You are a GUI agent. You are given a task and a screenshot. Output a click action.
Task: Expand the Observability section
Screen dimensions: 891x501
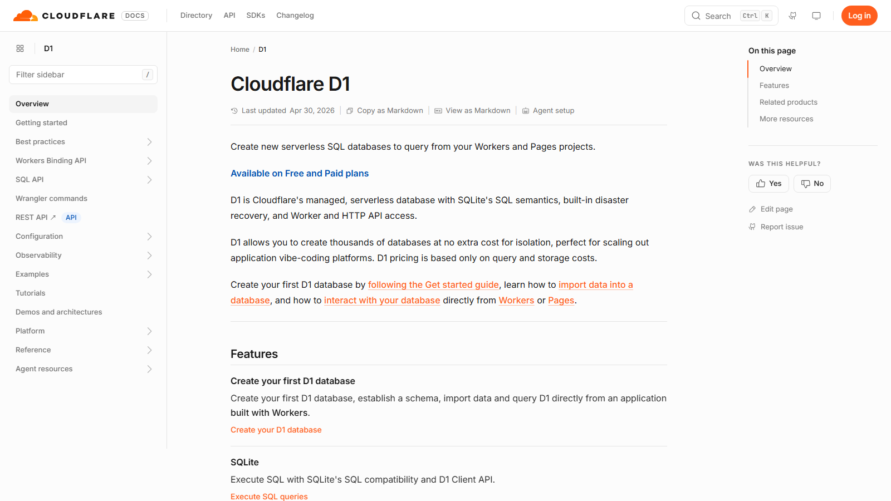pyautogui.click(x=149, y=256)
